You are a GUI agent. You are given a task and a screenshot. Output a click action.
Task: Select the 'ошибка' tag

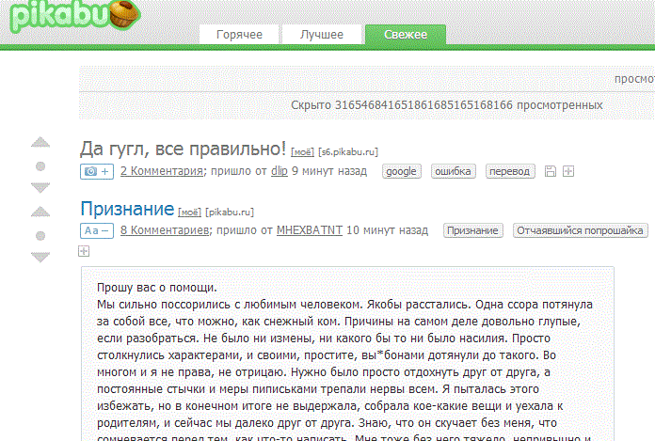click(454, 171)
